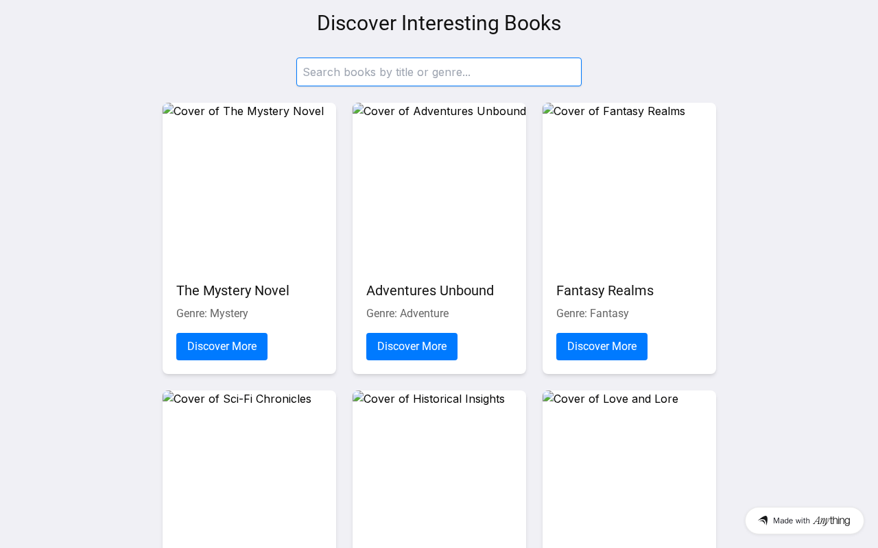Select the Adventures Unbound title text
878x548 pixels.
click(x=430, y=290)
